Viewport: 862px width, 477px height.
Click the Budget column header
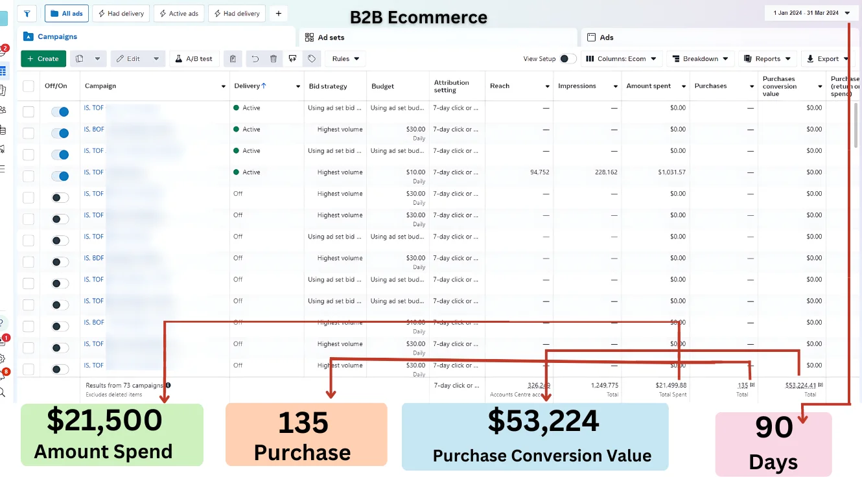[x=382, y=86]
